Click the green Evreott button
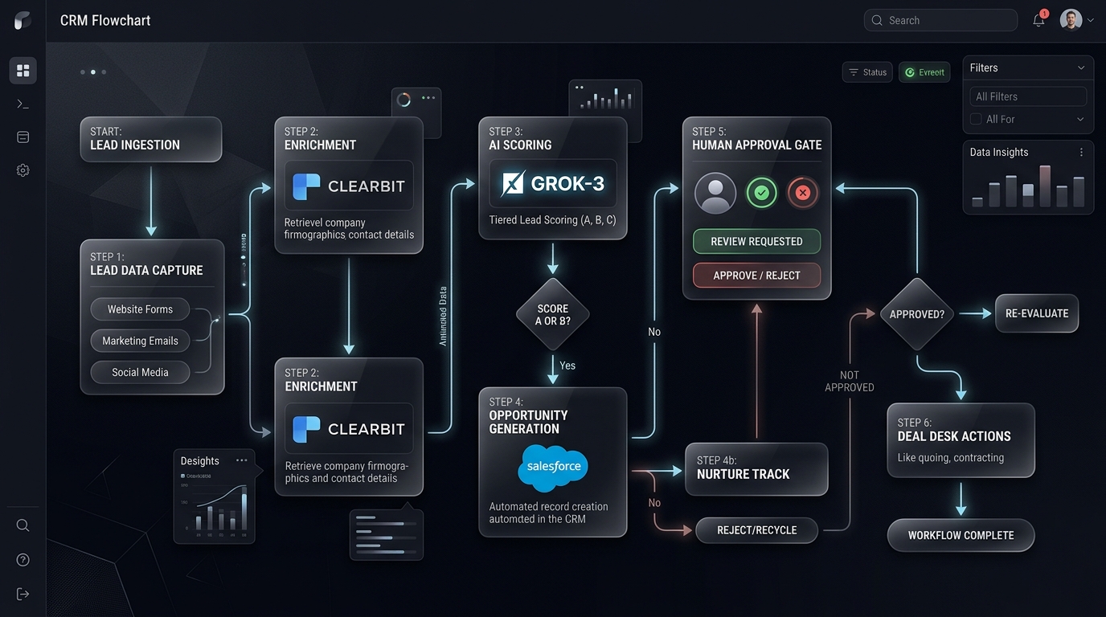This screenshot has width=1106, height=617. point(924,72)
